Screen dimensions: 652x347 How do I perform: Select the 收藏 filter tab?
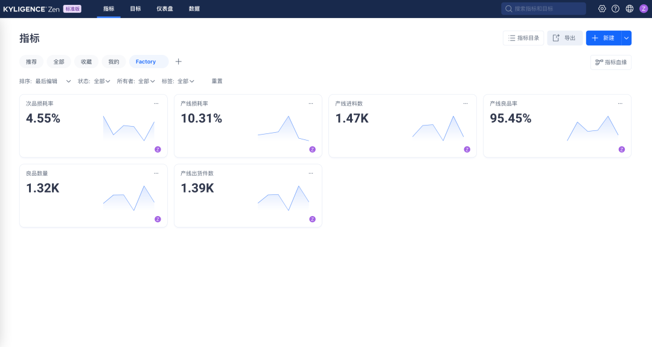pos(86,62)
